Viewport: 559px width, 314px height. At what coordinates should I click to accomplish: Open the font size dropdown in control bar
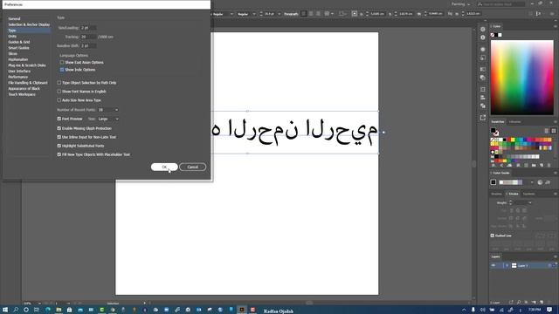point(279,14)
